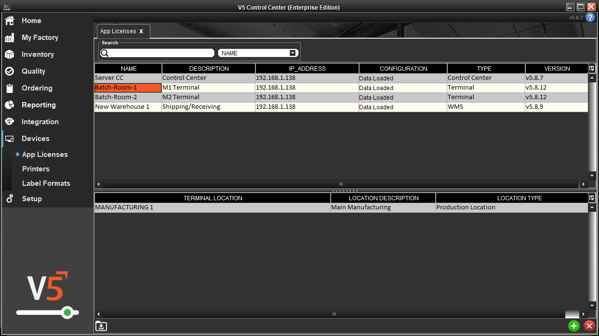Viewport: 599px width, 336px height.
Task: Open column chooser for terminal location table
Action: 592,198
